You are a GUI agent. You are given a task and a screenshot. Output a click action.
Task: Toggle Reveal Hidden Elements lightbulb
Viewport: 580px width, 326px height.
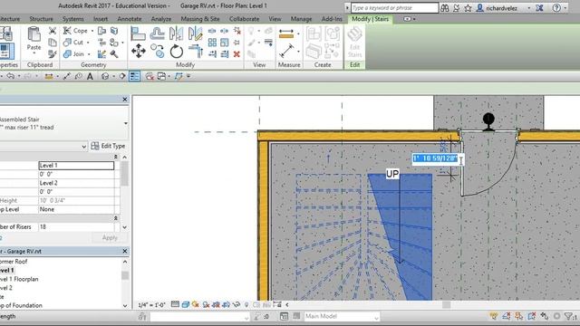[x=246, y=304]
